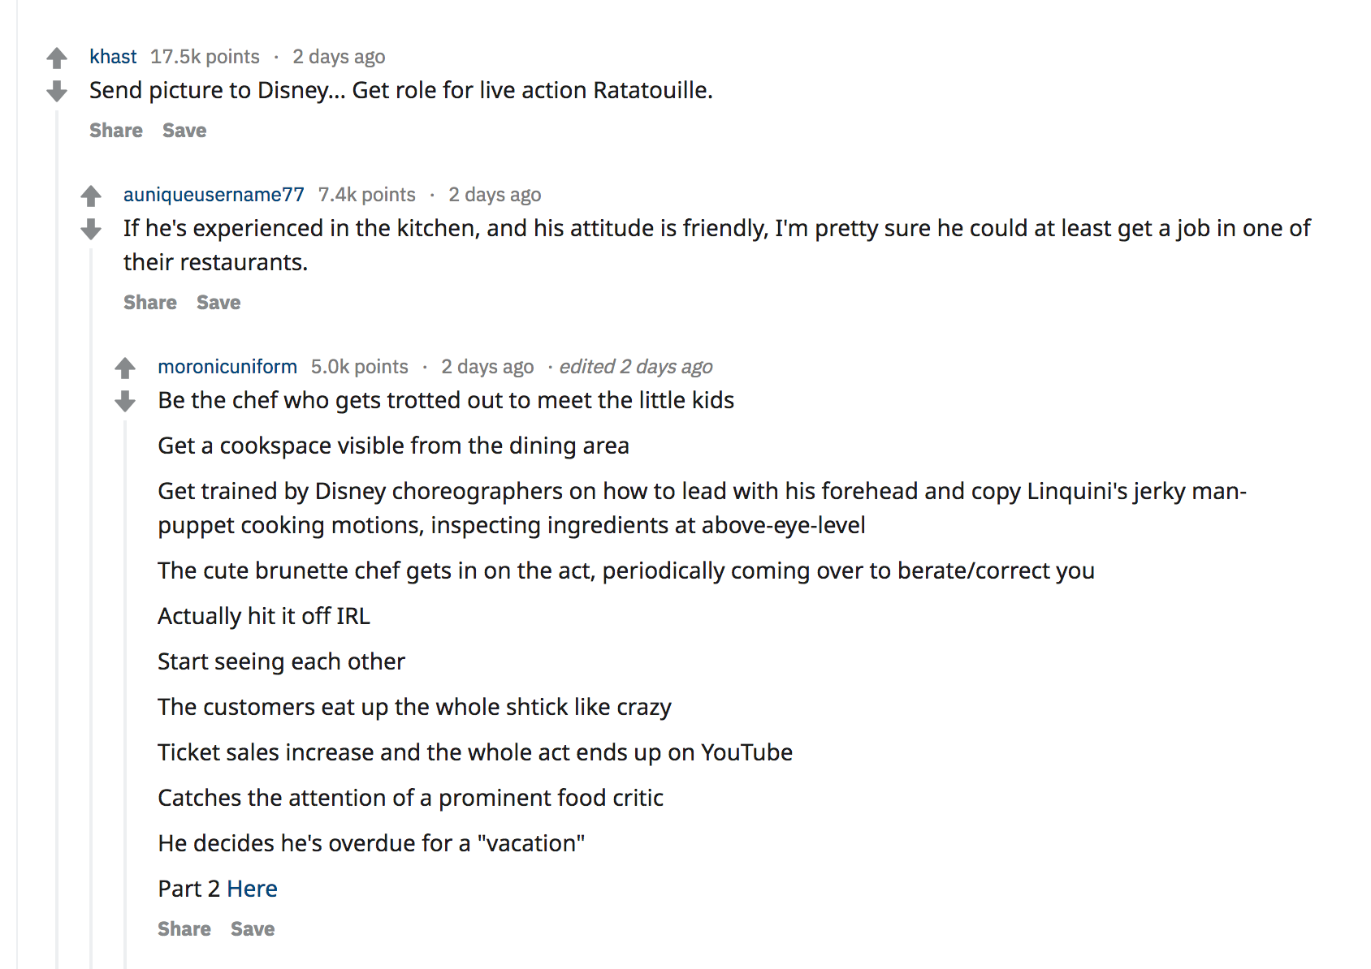Downvote khast's comment
The width and height of the screenshot is (1371, 969).
pyautogui.click(x=57, y=91)
